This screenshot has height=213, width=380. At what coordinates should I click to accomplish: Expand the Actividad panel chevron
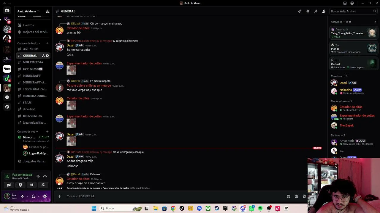coord(375,22)
